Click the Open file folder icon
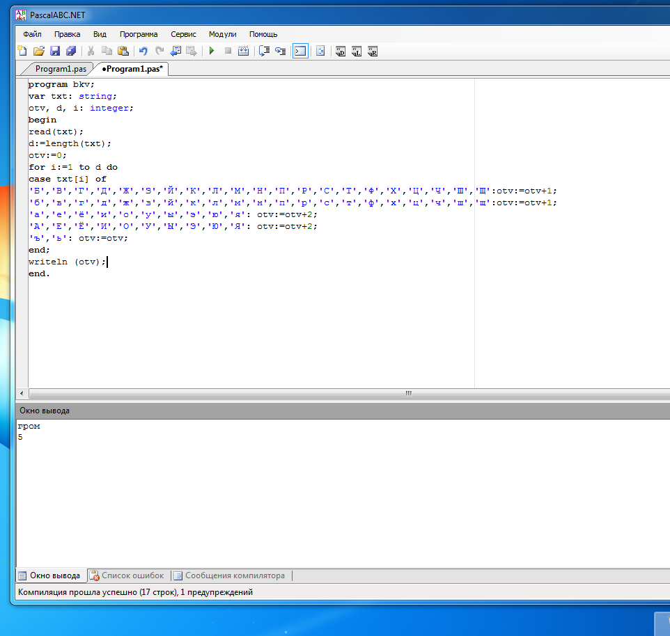Viewport: 670px width, 636px height. [38, 51]
